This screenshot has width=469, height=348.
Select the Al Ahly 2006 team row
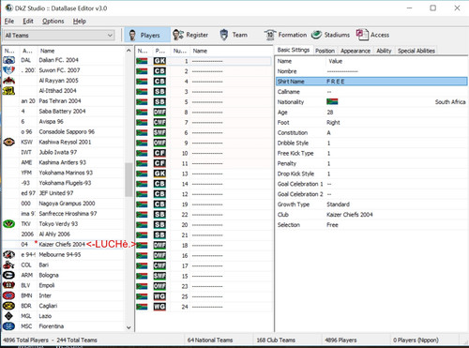tap(64, 235)
